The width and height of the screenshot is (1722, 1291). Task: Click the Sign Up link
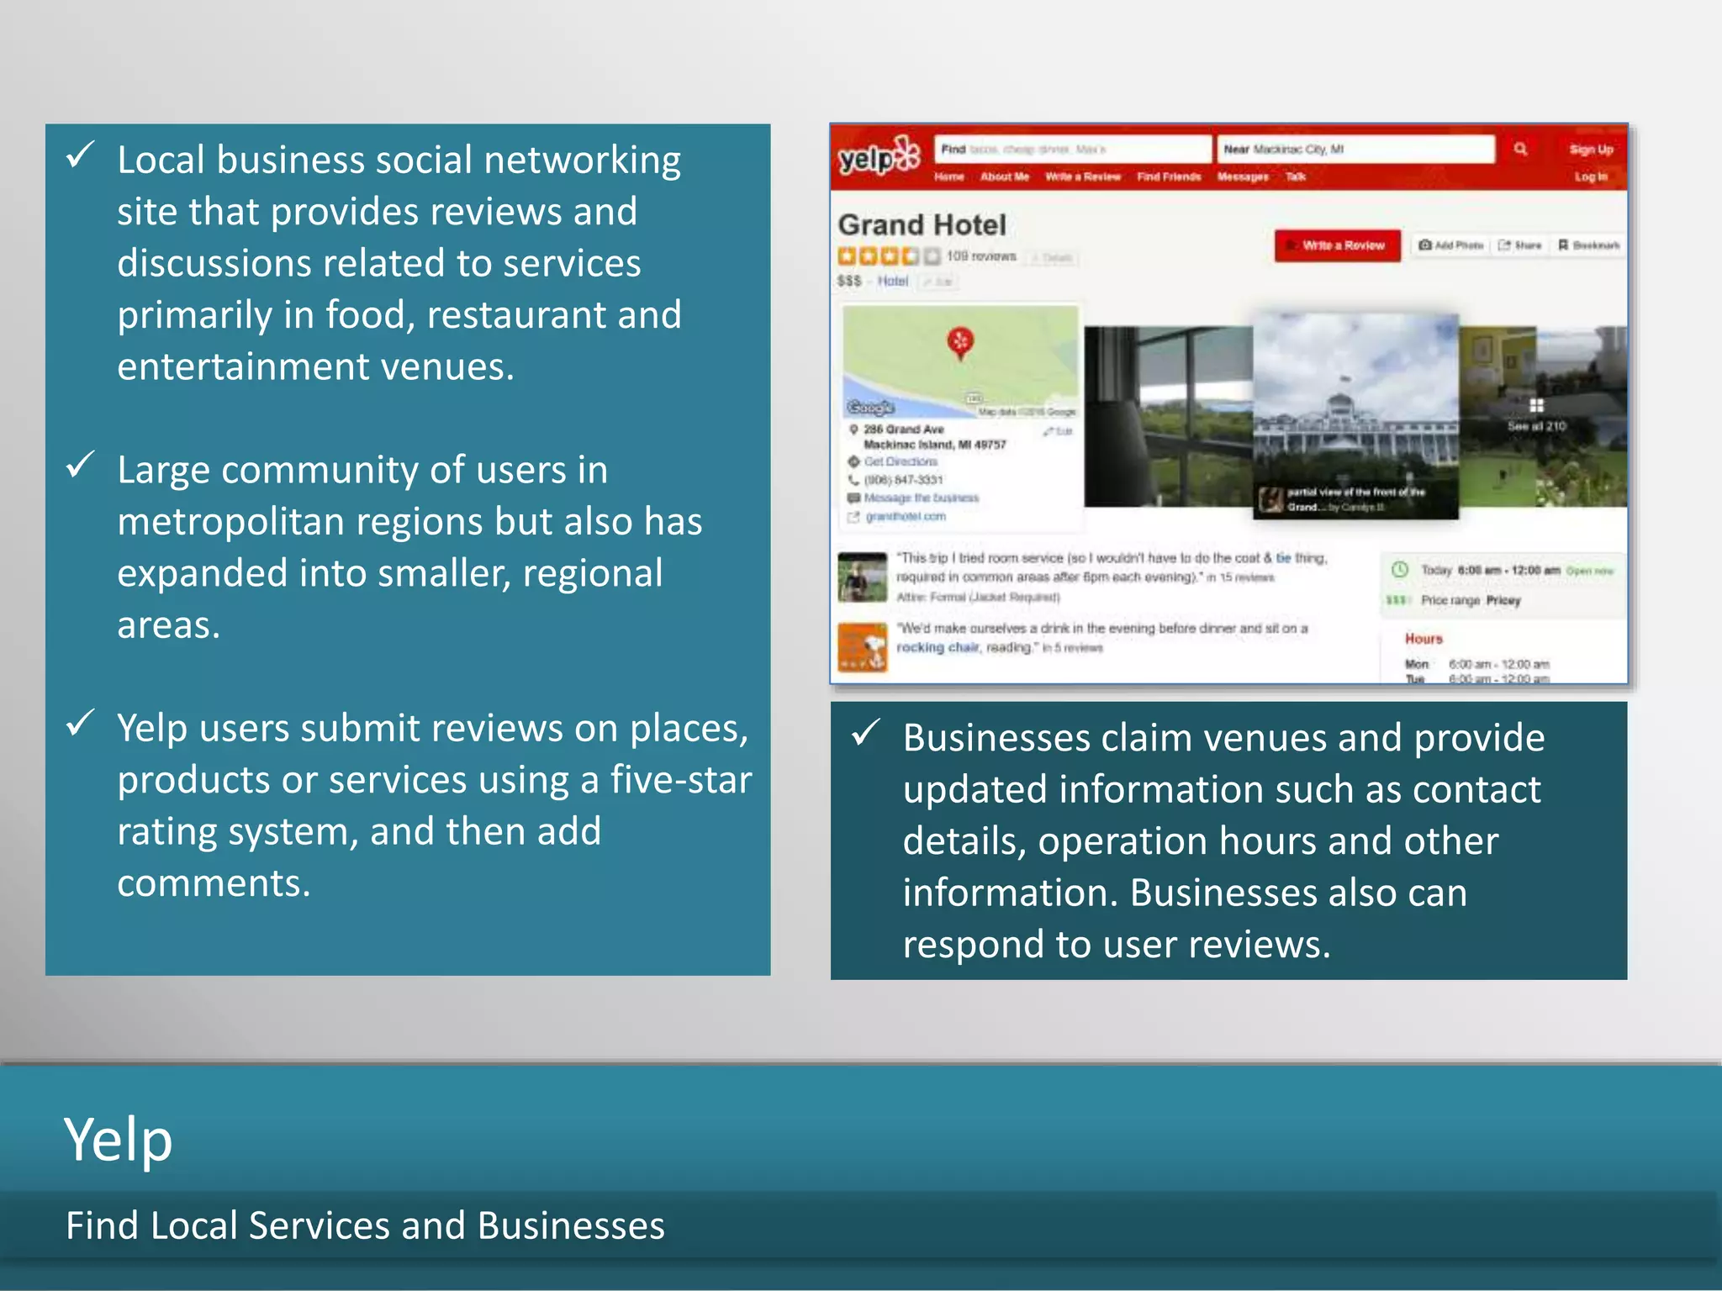pos(1592,149)
